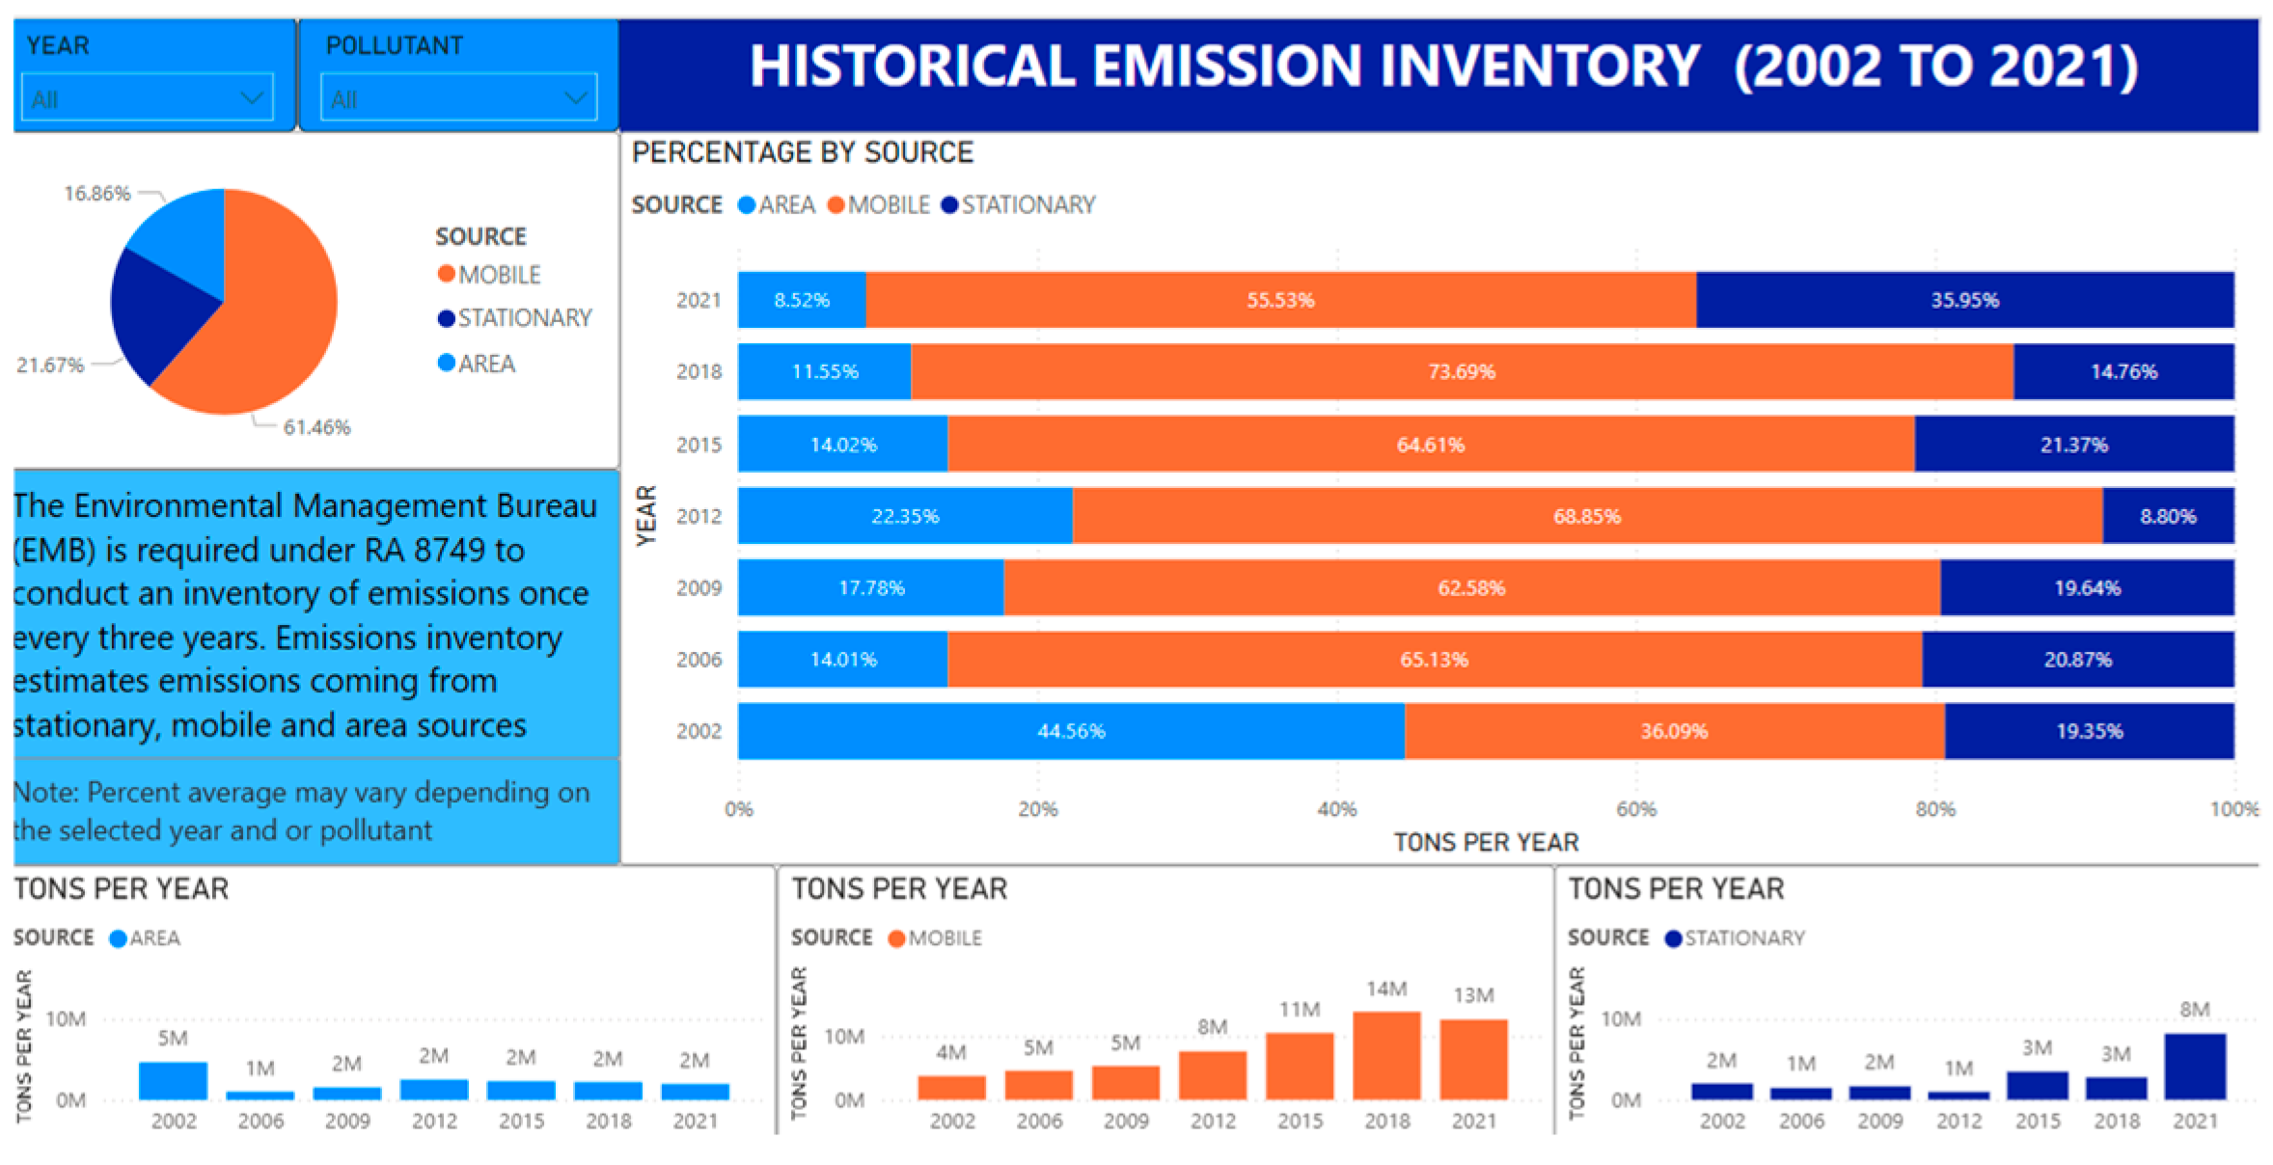
Task: Click the 2009 area segment showing 17.78%
Action: click(871, 587)
